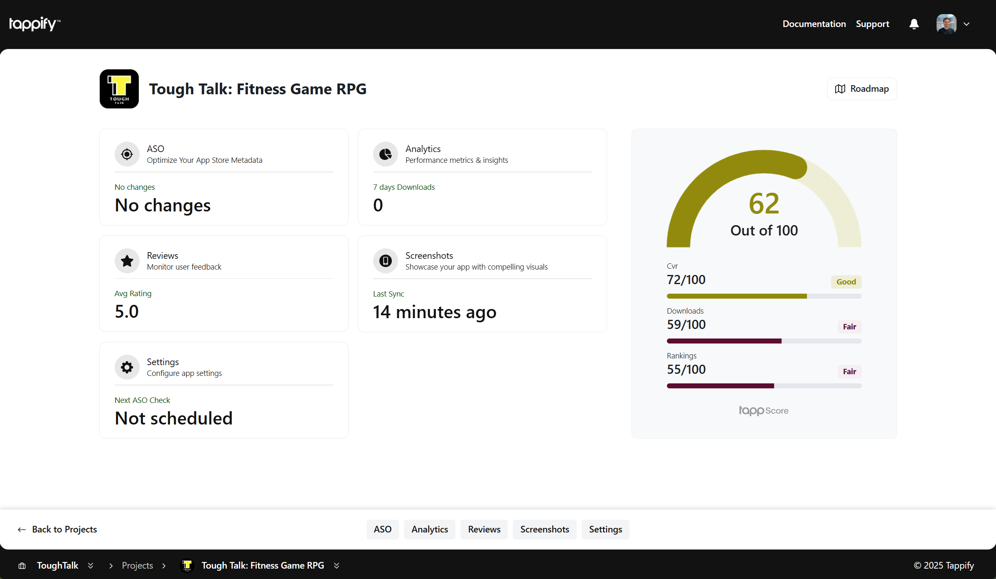Click the Reviews star icon
Screen dimensions: 996x579
click(127, 261)
